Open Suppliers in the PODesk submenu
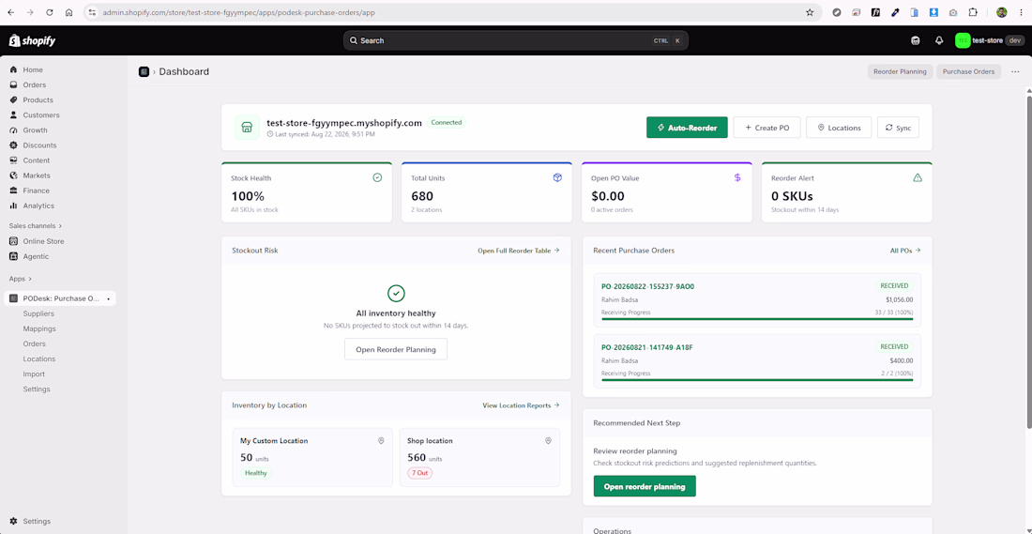The height and width of the screenshot is (534, 1032). pyautogui.click(x=38, y=313)
